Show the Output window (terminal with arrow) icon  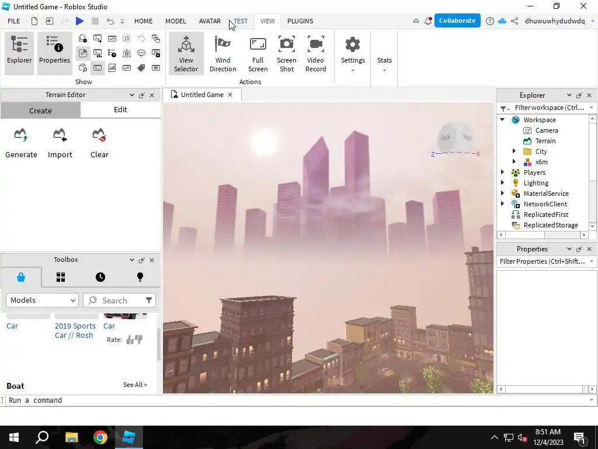(98, 39)
